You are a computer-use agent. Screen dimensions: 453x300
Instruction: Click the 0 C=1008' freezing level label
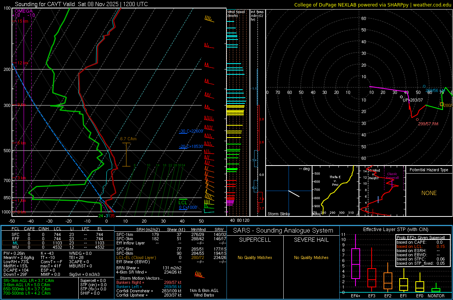(188, 207)
